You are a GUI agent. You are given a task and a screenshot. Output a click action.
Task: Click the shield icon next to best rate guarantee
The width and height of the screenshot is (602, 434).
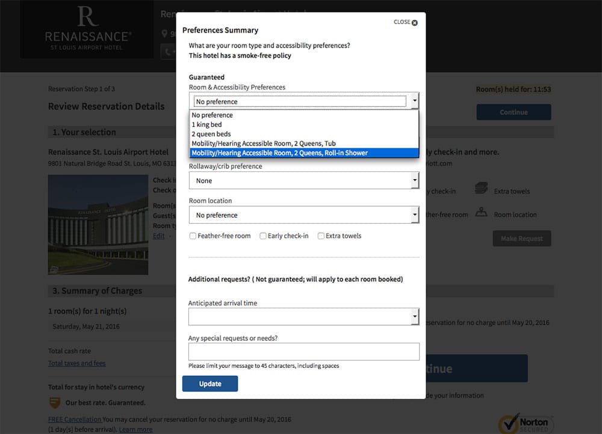pyautogui.click(x=55, y=403)
